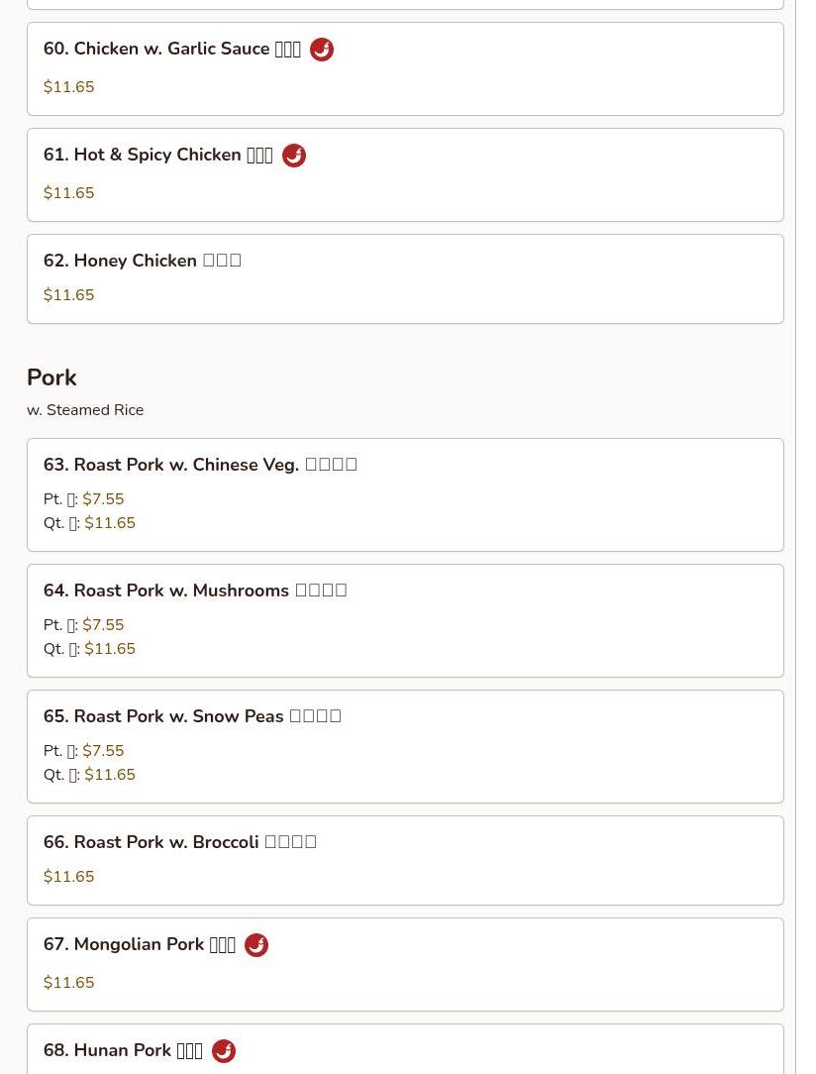Click the $11.65 price under Honey Chicken
The image size is (816, 1074).
click(68, 295)
